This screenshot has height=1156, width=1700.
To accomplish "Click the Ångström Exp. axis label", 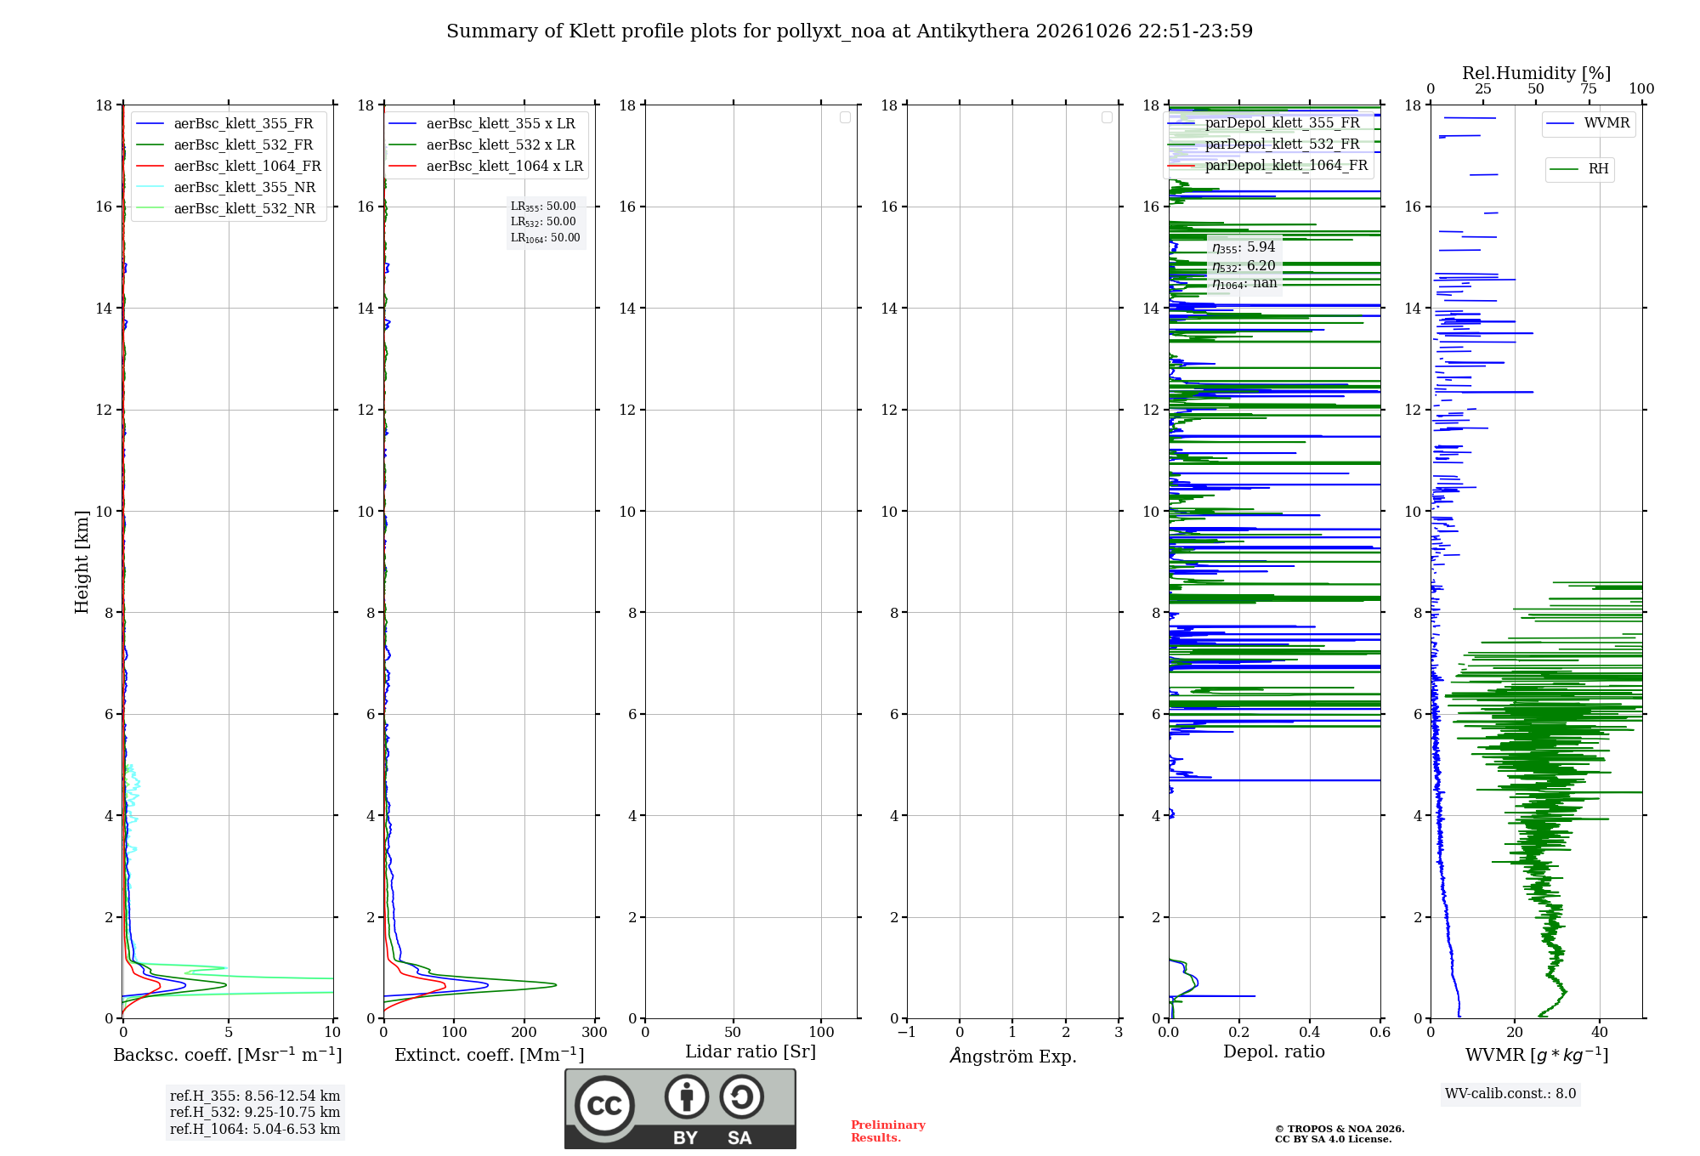I will coord(1013,1056).
